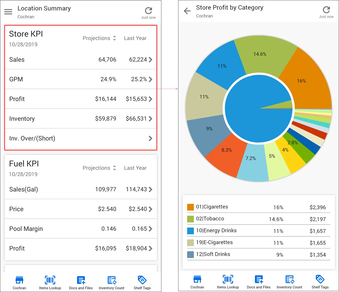Go back from Store Profit by Category
This screenshot has height=292, width=339.
pos(187,11)
